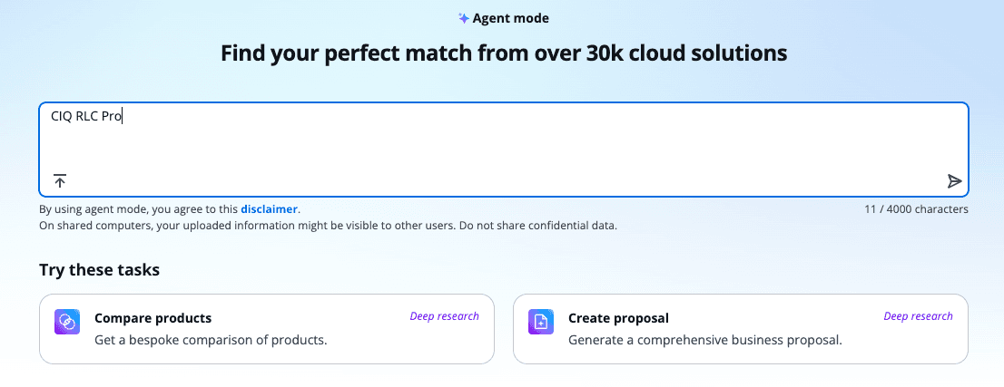Open the disclaimer link
1004x387 pixels.
(x=269, y=209)
